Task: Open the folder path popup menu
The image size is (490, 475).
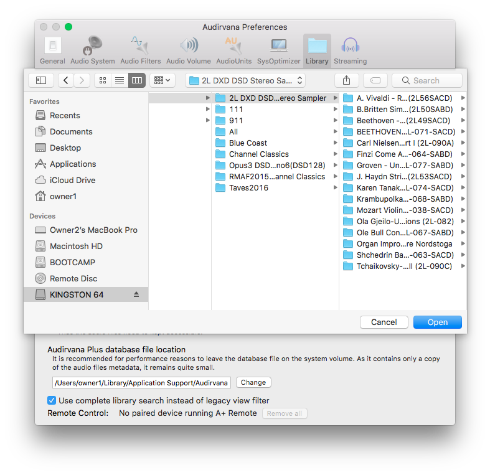Action: pyautogui.click(x=245, y=81)
